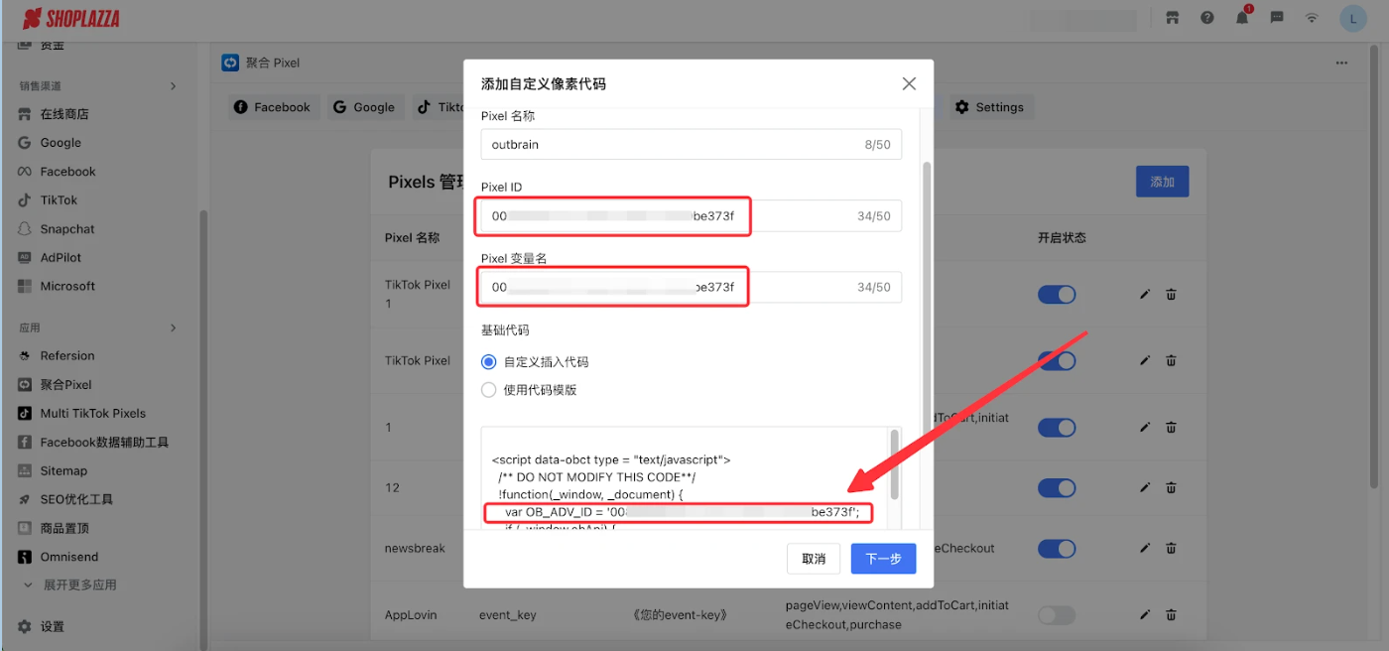This screenshot has height=651, width=1389.
Task: Open the Settings tab
Action: pyautogui.click(x=989, y=107)
